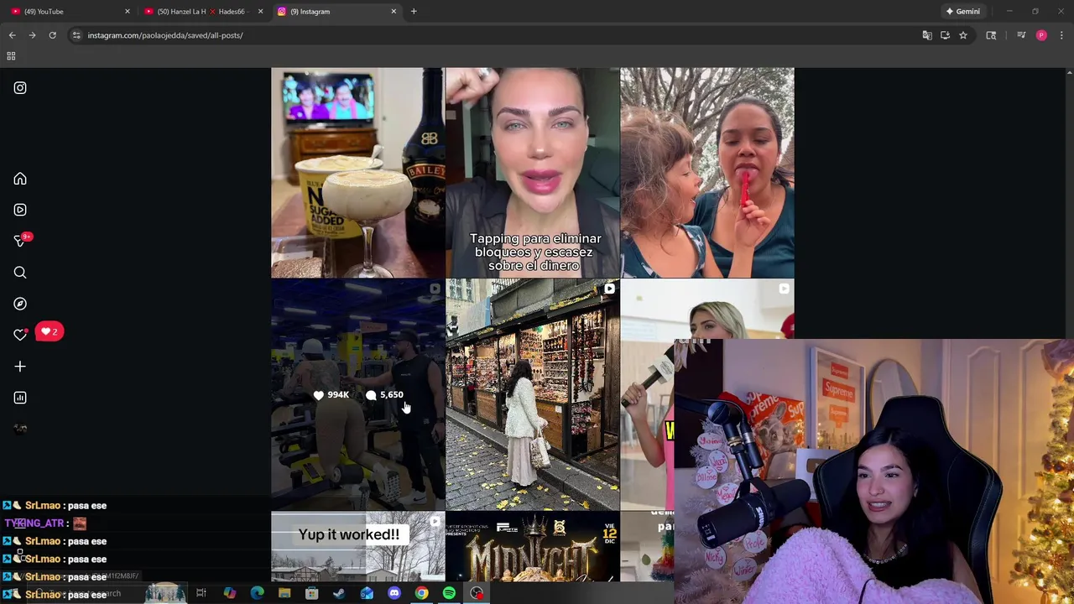Viewport: 1074px width, 604px height.
Task: Open Instagram Messages with 9+ badge
Action: point(22,240)
